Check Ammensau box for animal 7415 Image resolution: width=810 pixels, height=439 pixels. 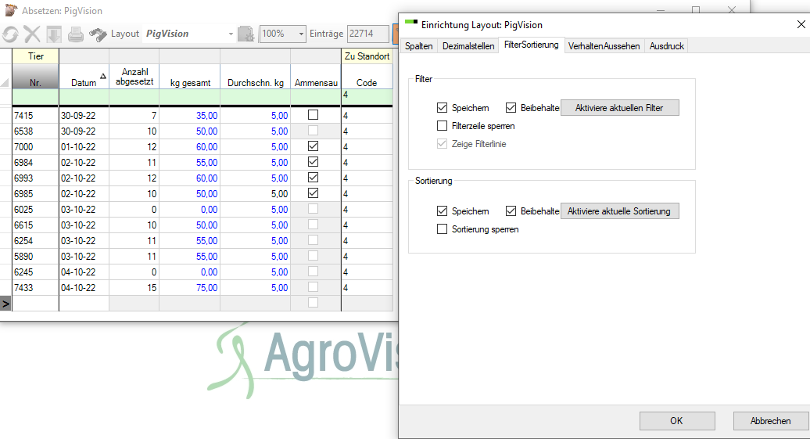tap(313, 115)
